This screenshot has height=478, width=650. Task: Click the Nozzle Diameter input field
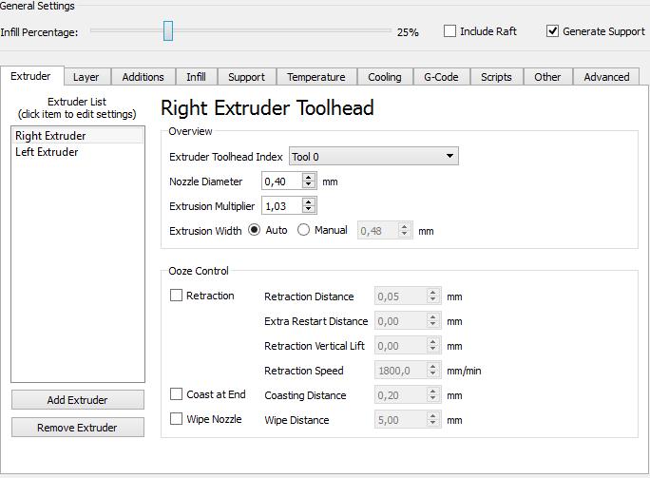tap(281, 182)
